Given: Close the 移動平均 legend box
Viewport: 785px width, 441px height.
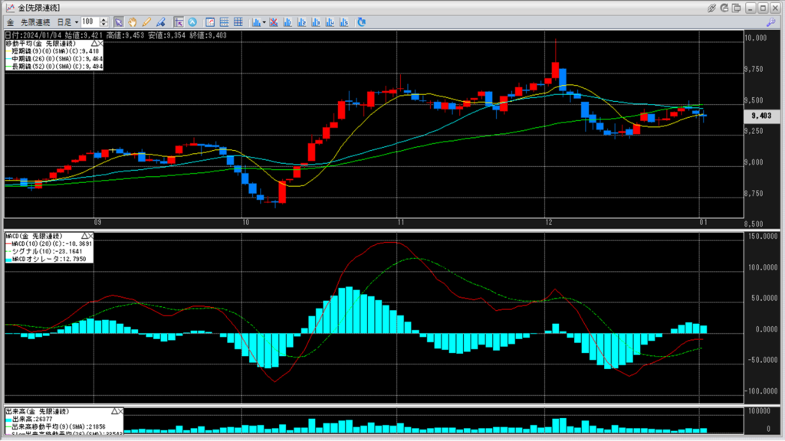Looking at the screenshot, I should [100, 44].
